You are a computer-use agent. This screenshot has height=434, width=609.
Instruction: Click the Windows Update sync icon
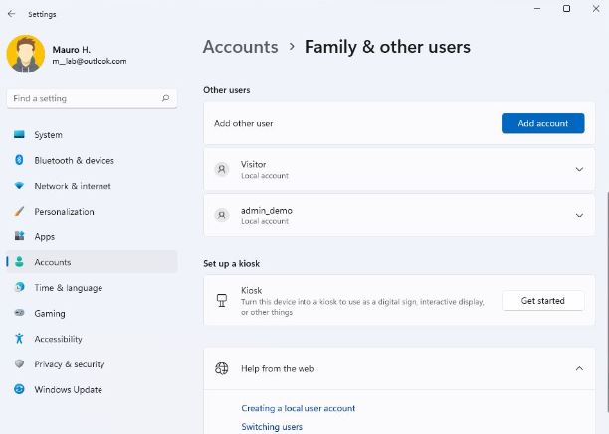coord(19,389)
